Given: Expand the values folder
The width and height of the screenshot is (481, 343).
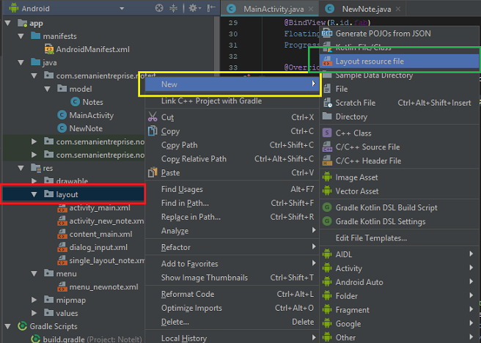Looking at the screenshot, I should tap(34, 313).
